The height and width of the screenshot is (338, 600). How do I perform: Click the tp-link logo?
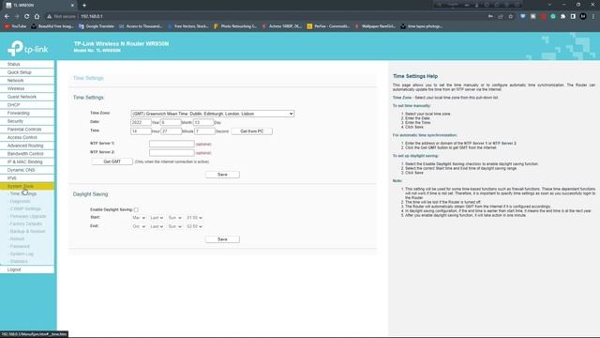[x=27, y=48]
